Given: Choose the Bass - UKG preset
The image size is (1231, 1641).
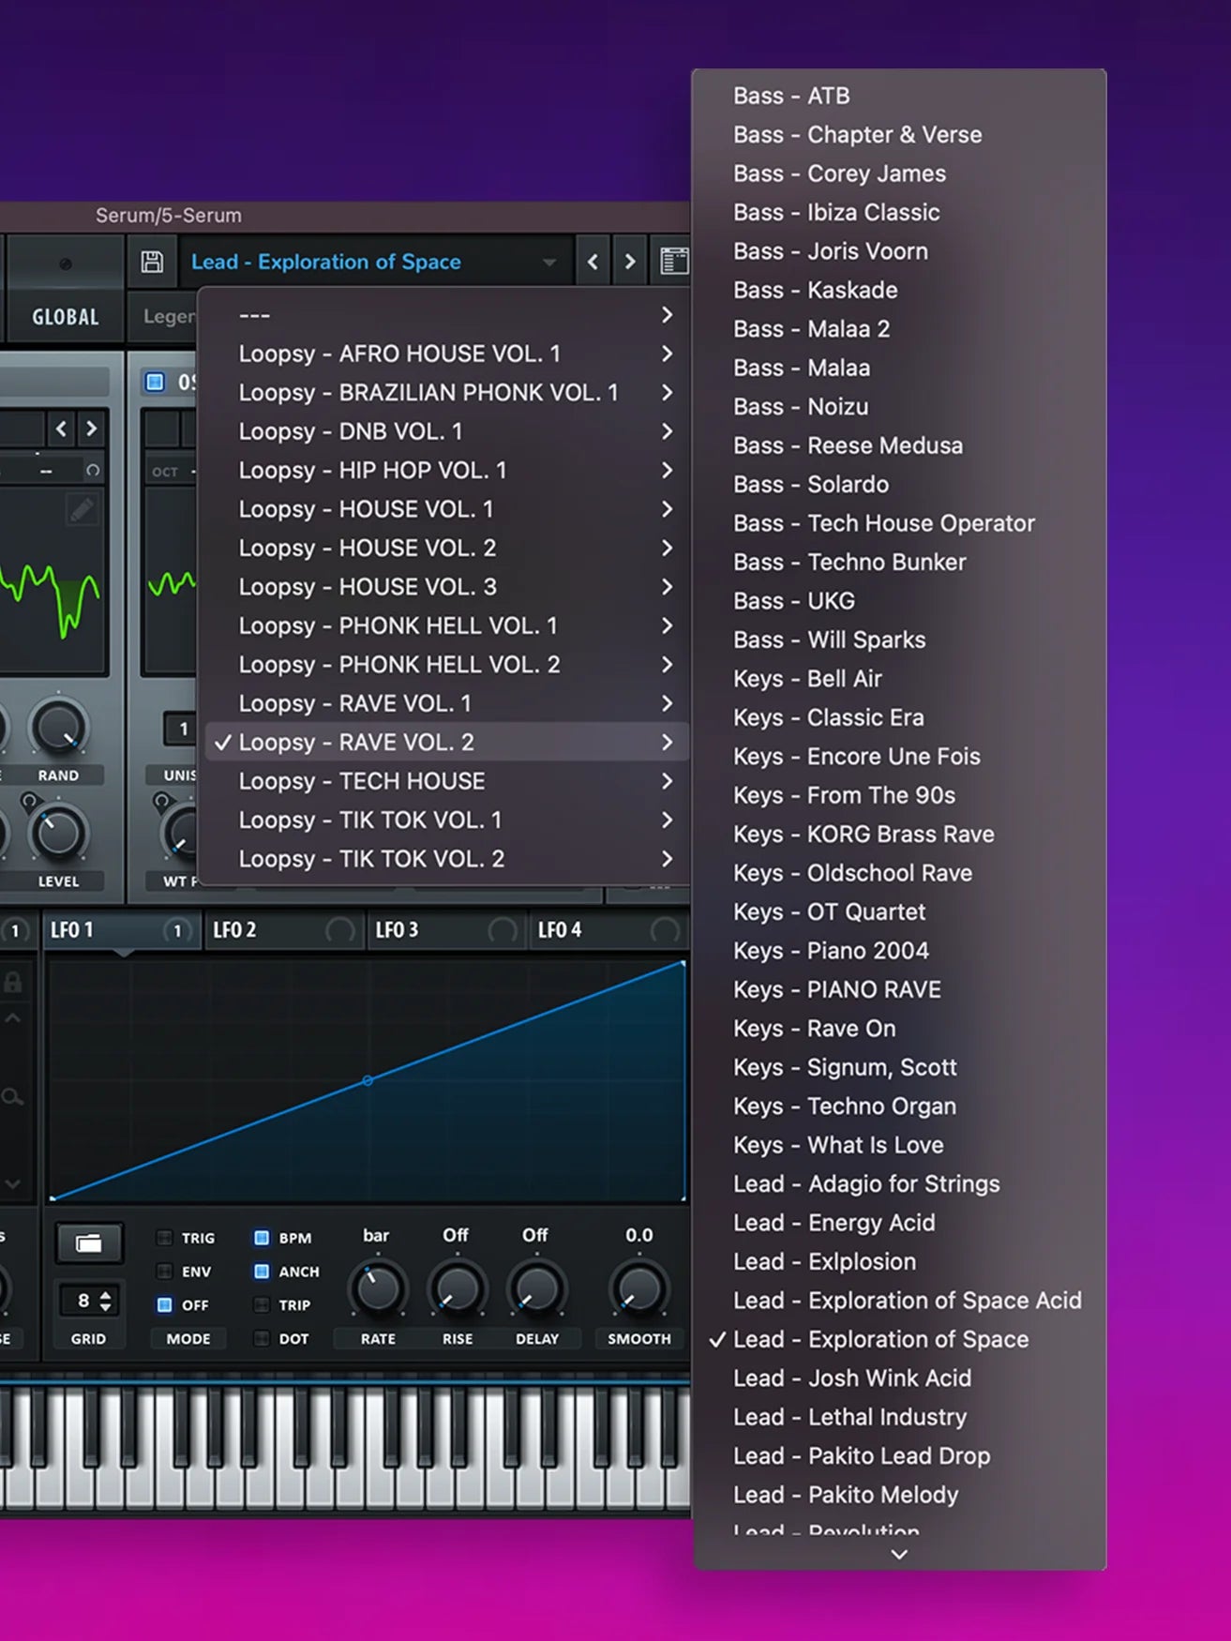Looking at the screenshot, I should click(x=899, y=601).
